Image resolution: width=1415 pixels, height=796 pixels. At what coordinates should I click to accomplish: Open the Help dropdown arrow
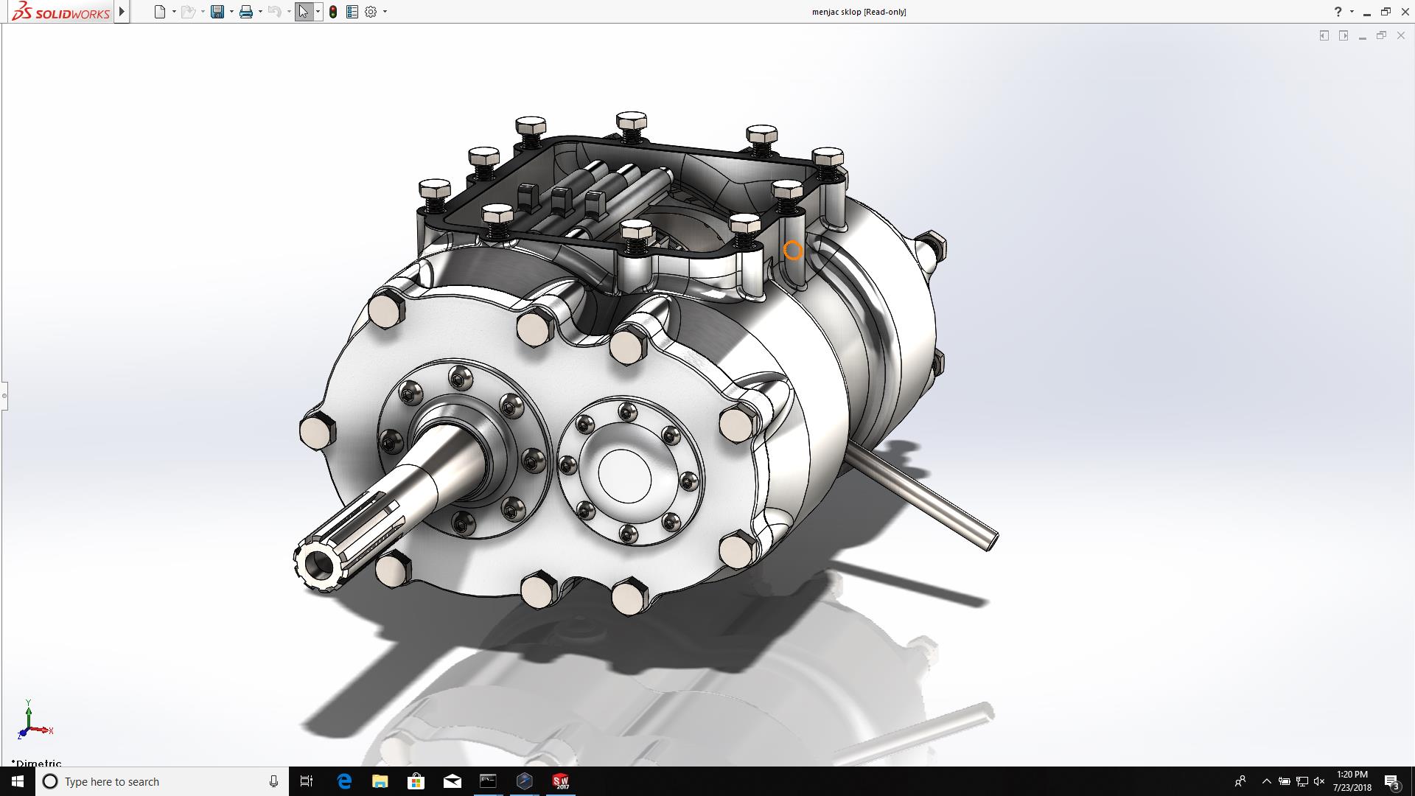(1352, 12)
